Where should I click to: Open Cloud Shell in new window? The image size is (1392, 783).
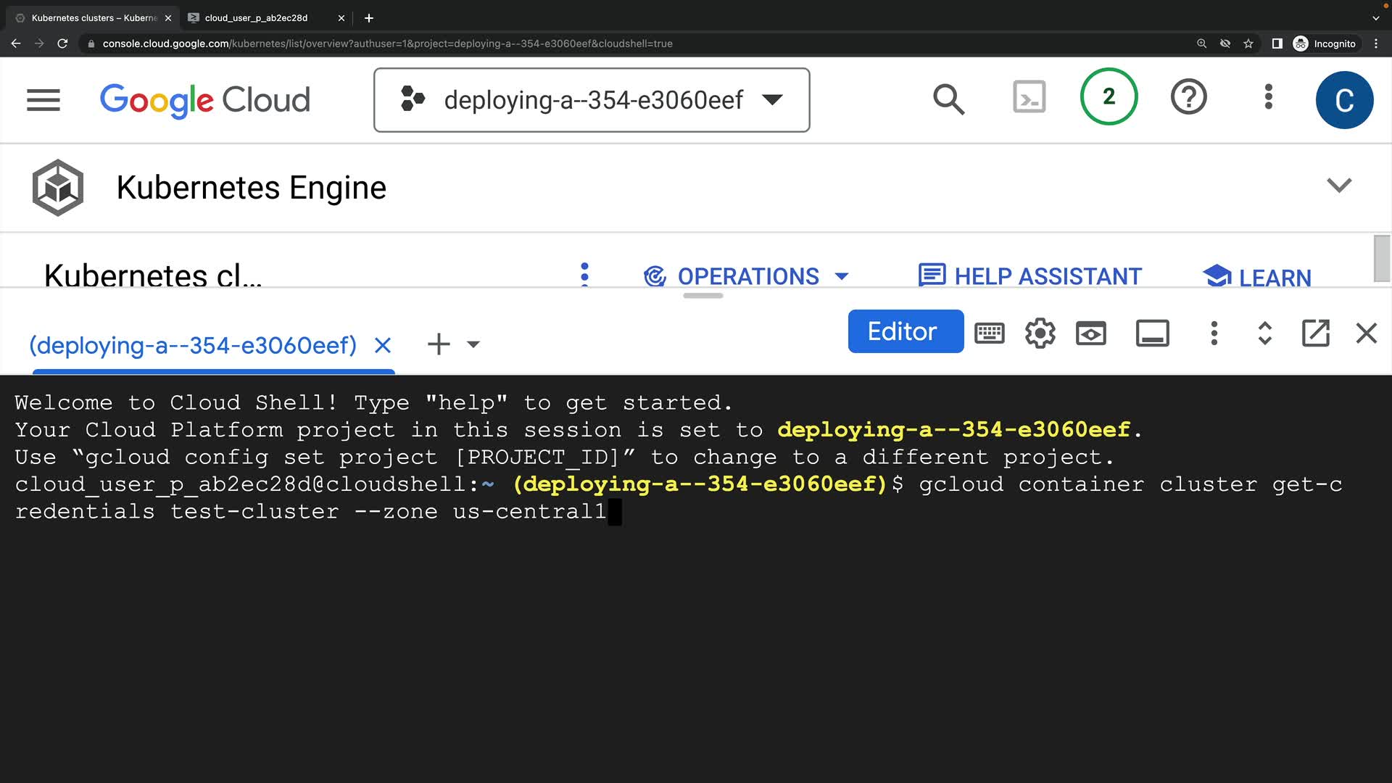(1315, 333)
